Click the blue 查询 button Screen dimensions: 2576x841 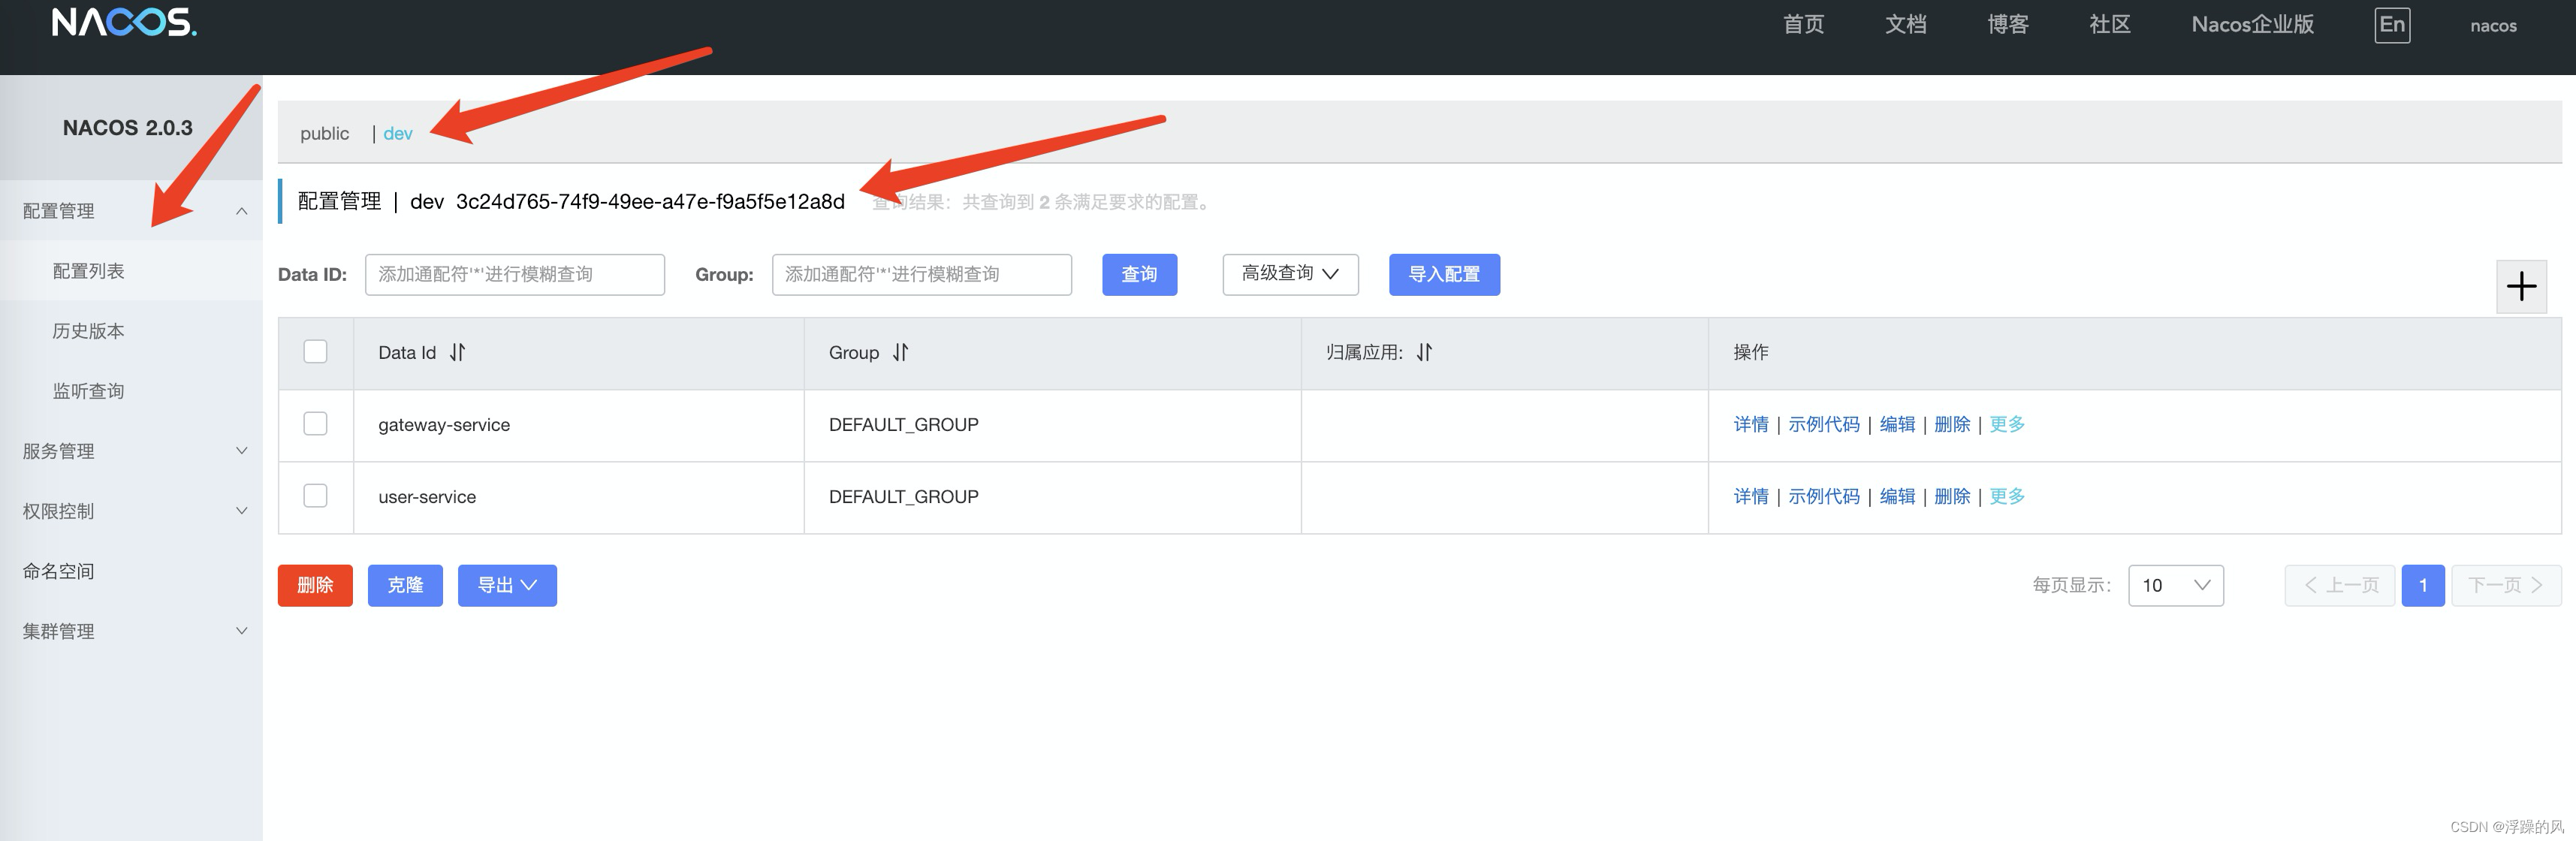click(1139, 274)
